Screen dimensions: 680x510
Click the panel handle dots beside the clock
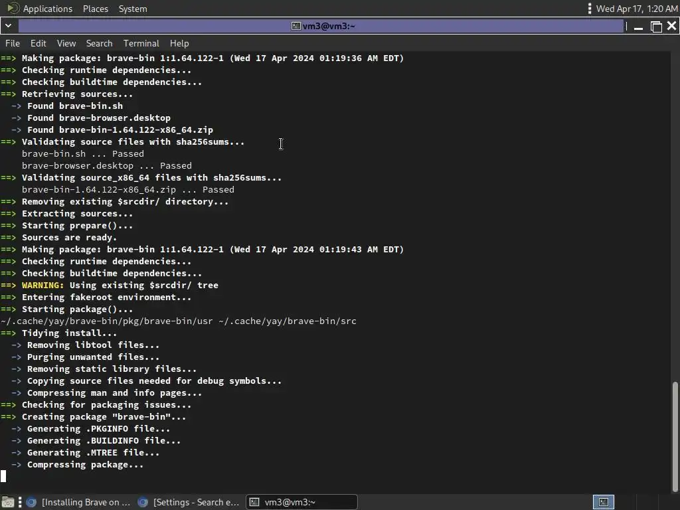pos(589,9)
